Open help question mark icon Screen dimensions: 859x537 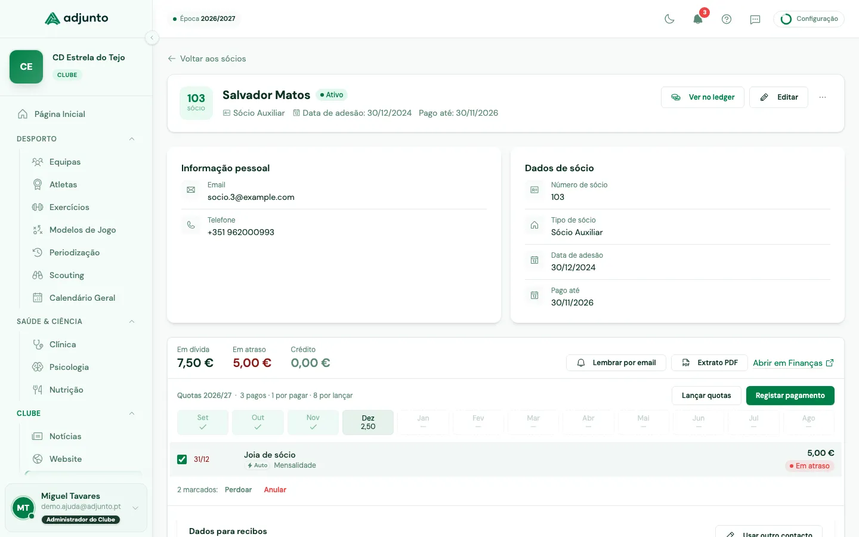pyautogui.click(x=727, y=19)
